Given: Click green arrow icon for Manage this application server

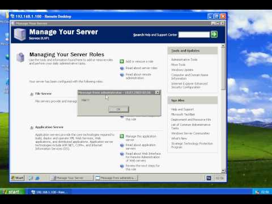Looking at the screenshot, I should (122, 136).
